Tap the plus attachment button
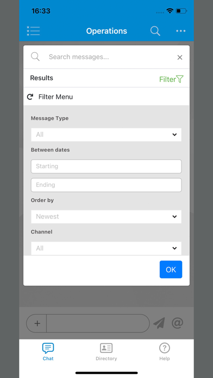 (x=37, y=323)
